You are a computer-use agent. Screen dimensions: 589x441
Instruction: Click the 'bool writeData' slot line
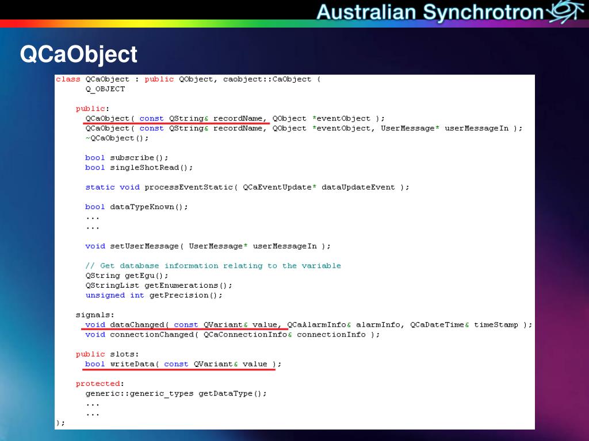[183, 364]
